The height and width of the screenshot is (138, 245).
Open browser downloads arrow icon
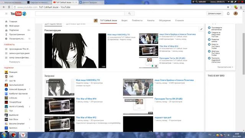point(241,7)
